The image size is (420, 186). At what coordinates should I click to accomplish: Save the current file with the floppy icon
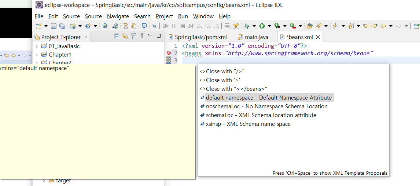point(54,26)
